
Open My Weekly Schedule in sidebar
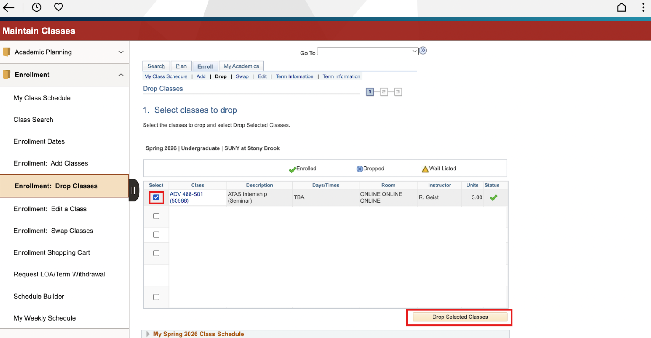[x=45, y=318]
